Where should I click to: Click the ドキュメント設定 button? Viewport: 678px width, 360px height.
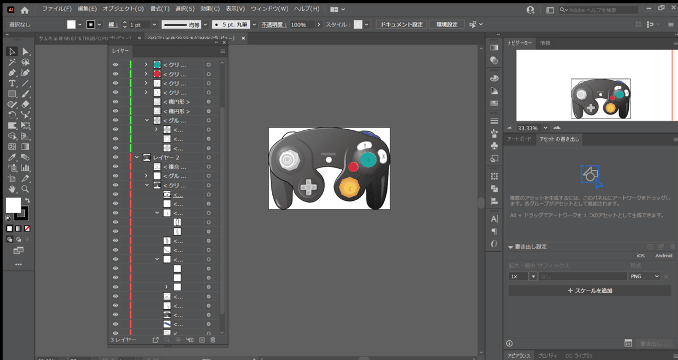401,25
